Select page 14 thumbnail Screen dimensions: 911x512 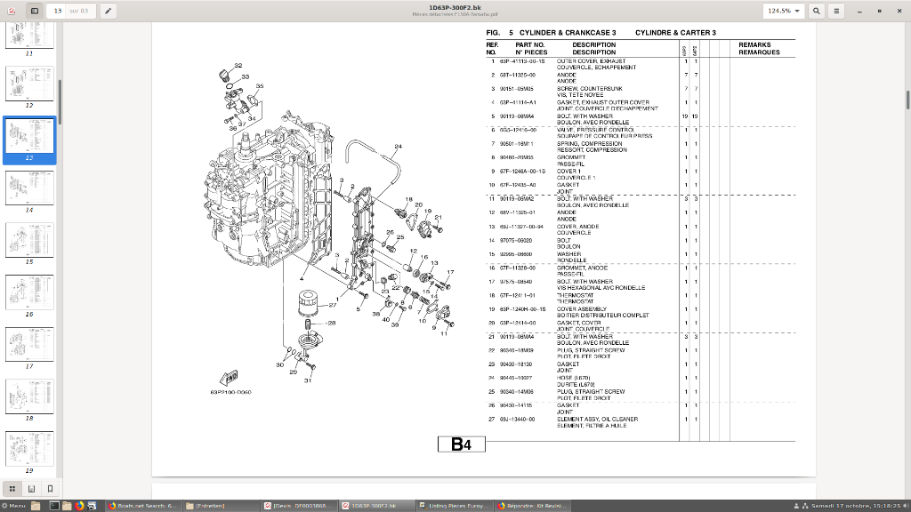pyautogui.click(x=29, y=188)
